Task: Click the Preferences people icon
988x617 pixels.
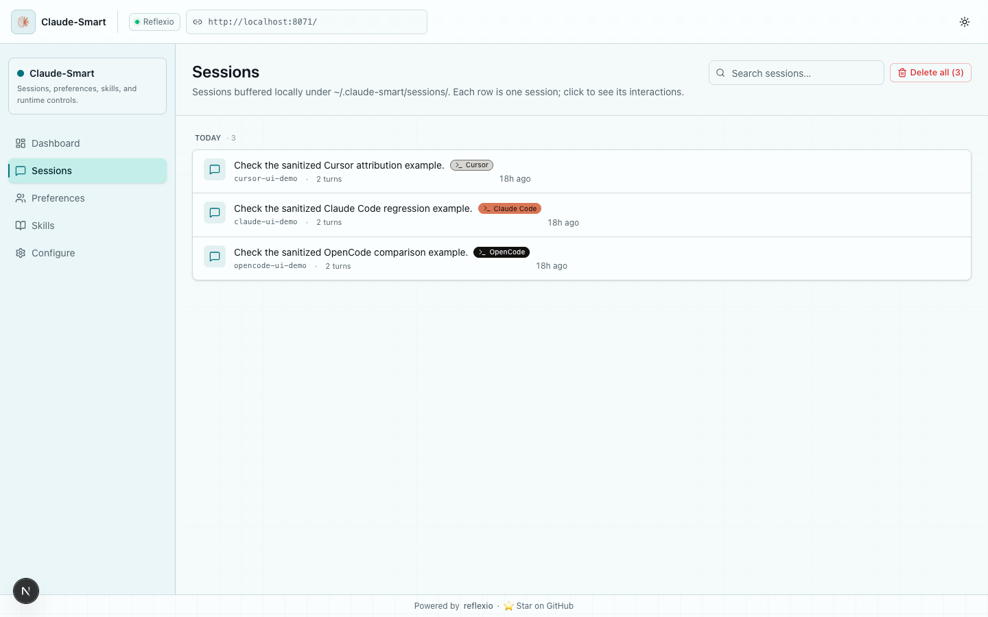Action: [x=21, y=198]
